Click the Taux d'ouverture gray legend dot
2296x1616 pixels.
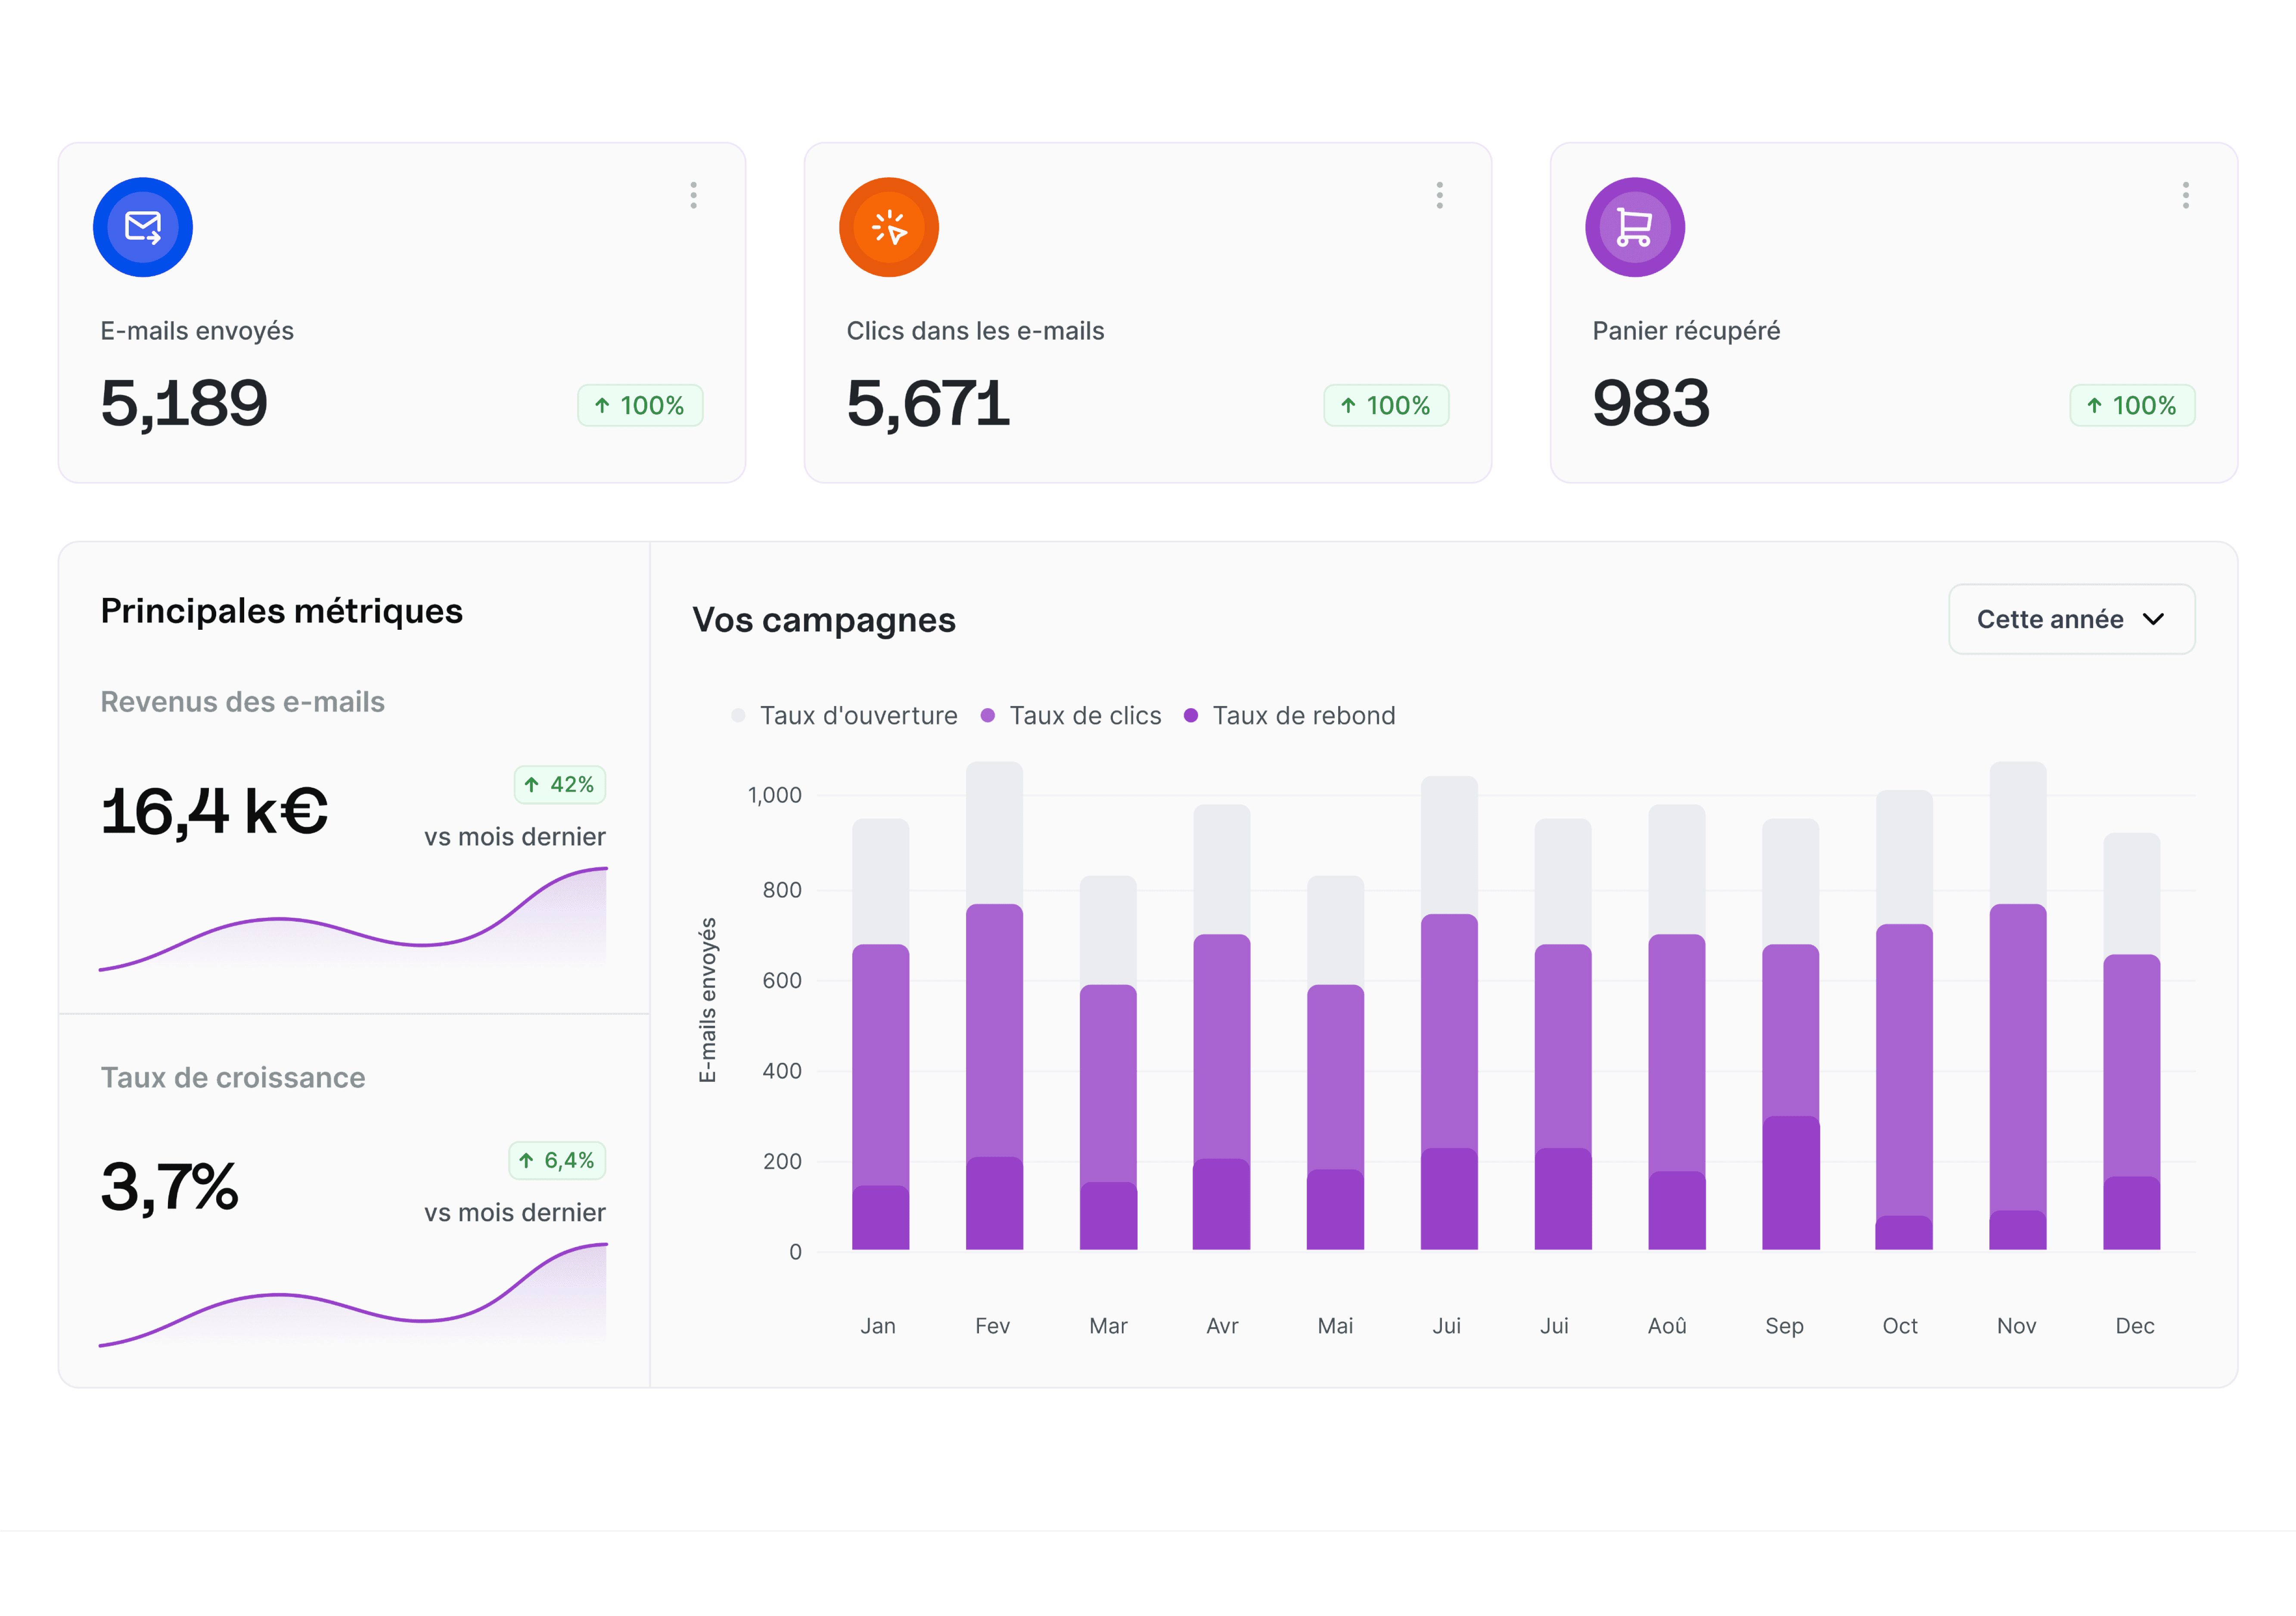[x=738, y=715]
